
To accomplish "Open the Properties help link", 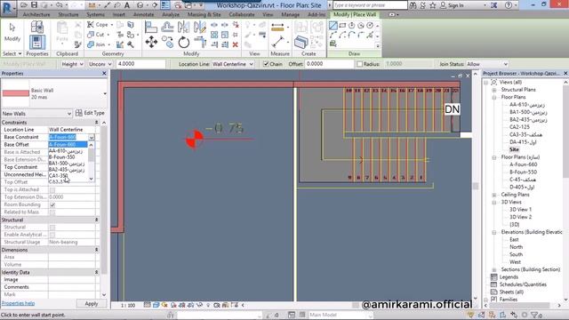I will click(x=18, y=303).
